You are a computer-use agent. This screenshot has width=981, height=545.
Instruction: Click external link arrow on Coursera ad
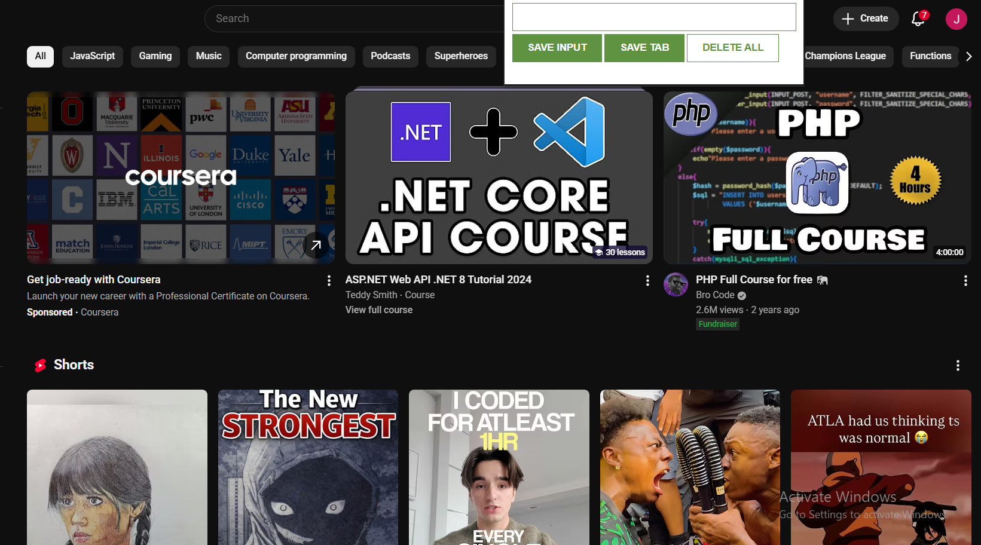click(316, 245)
